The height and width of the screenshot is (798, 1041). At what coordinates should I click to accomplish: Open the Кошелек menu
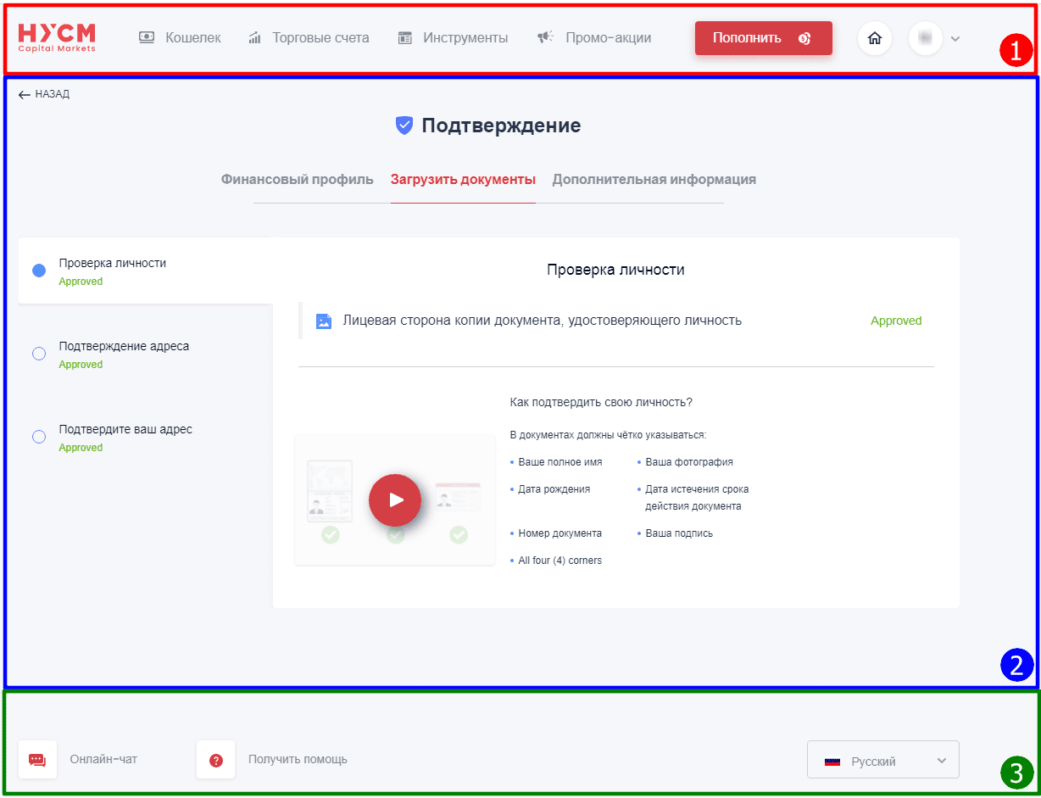[193, 37]
